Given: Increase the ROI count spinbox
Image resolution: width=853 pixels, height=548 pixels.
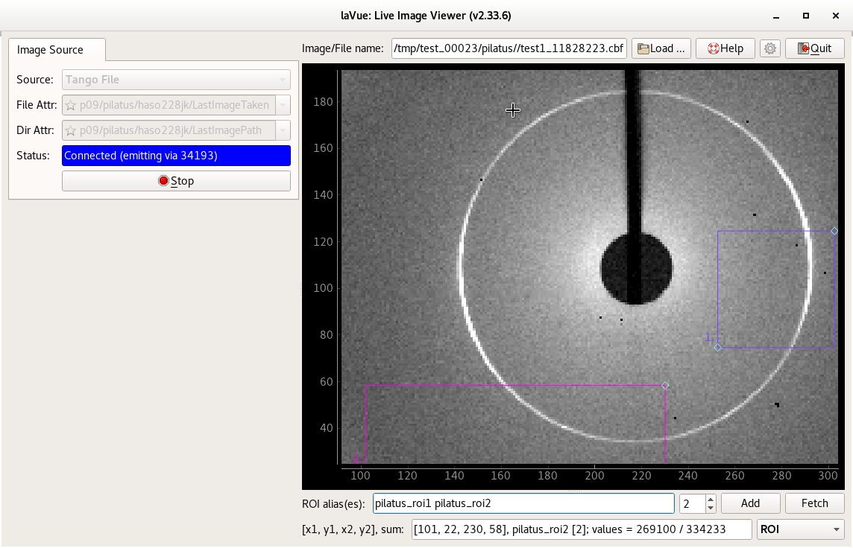Looking at the screenshot, I should (x=711, y=500).
